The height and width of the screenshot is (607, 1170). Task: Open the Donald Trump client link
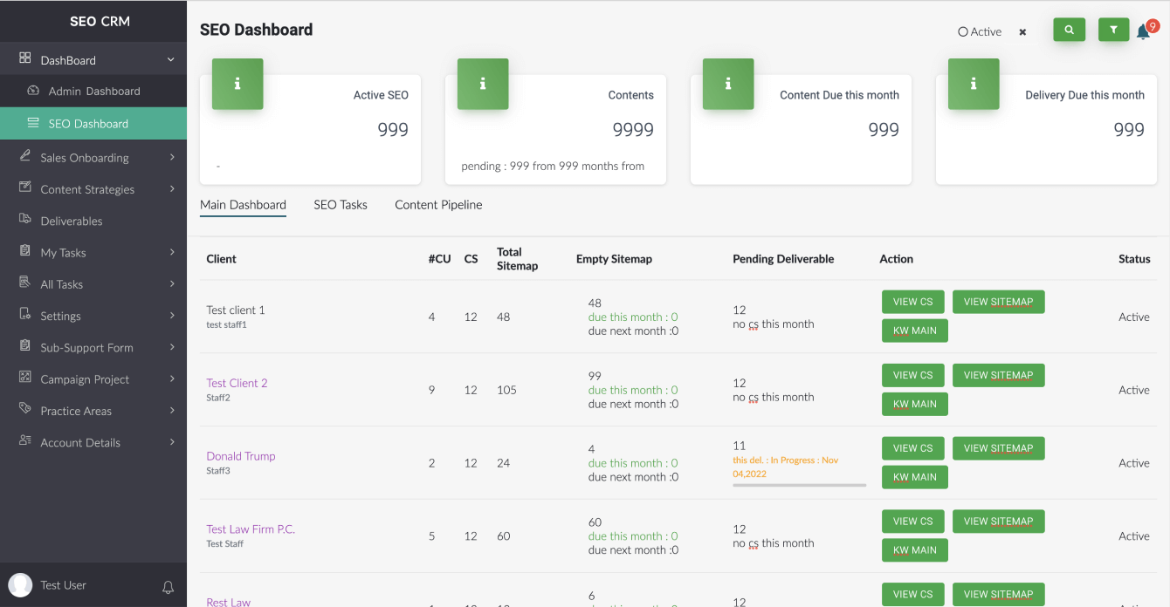[x=241, y=456]
